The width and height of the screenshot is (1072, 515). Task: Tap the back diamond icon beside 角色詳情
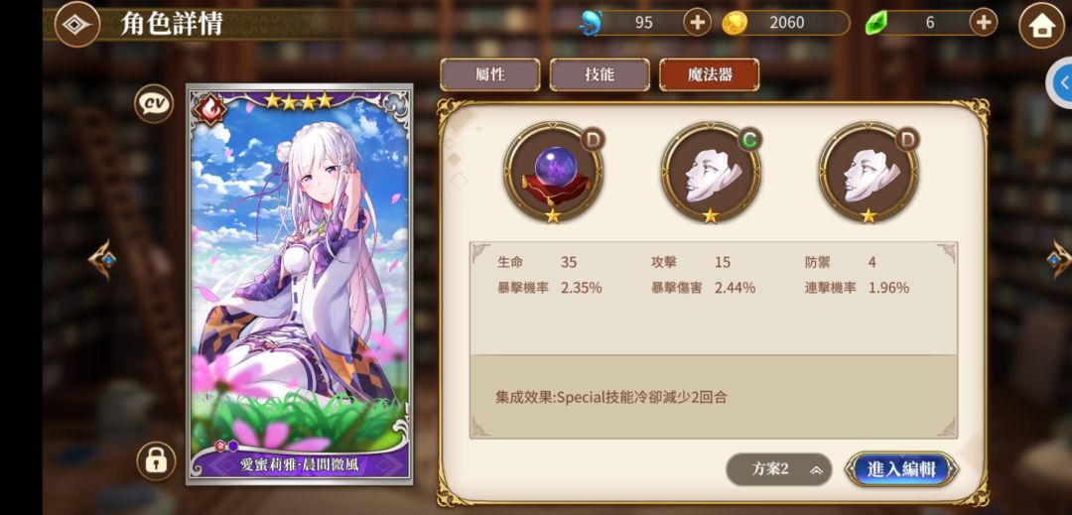[x=76, y=25]
